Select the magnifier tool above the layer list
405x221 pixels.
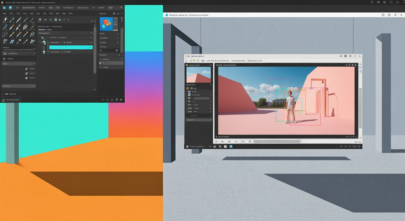click(x=40, y=20)
